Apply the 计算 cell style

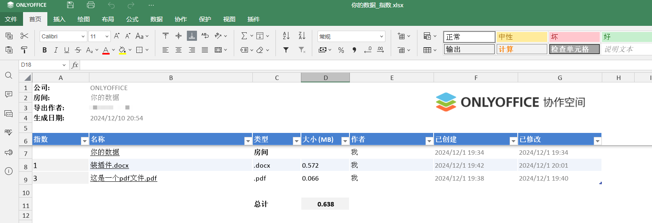(522, 49)
